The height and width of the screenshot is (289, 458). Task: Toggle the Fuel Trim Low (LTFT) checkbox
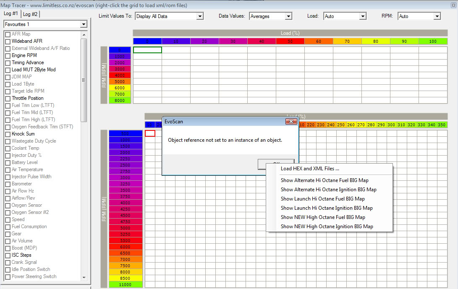click(x=8, y=106)
